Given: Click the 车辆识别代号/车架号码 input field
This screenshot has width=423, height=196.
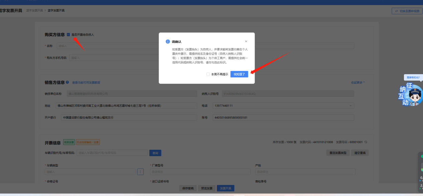Looking at the screenshot, I should pos(112,153).
